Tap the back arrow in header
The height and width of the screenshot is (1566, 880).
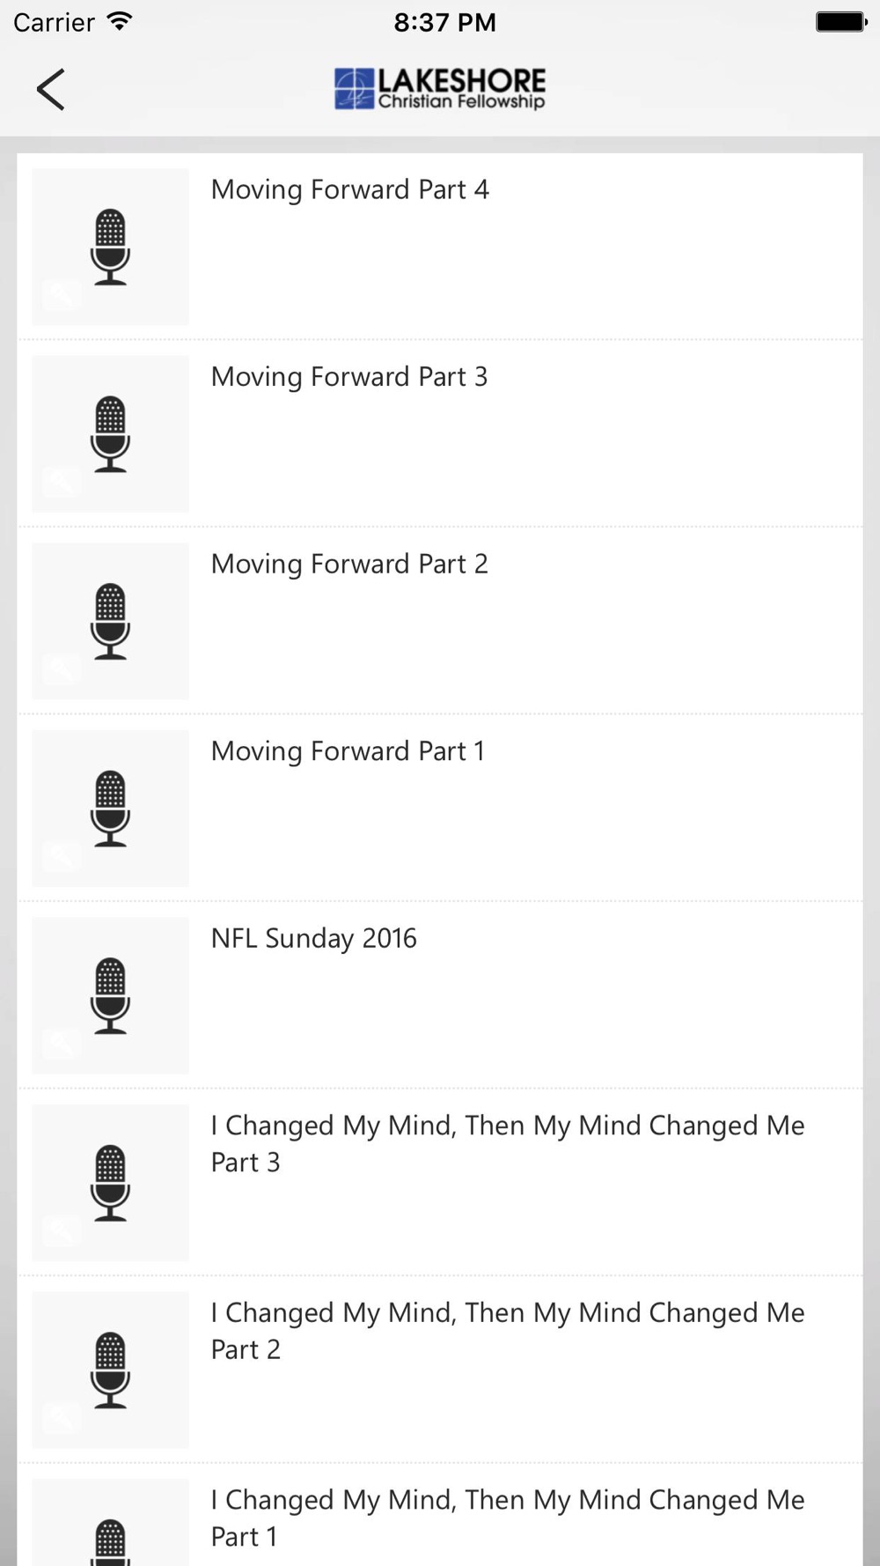coord(51,89)
